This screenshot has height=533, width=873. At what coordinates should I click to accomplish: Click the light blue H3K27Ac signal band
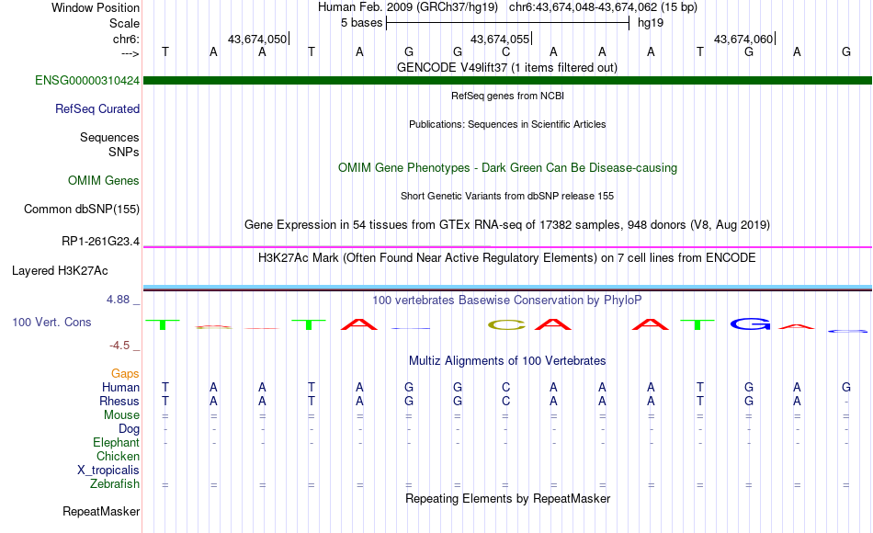(x=508, y=287)
